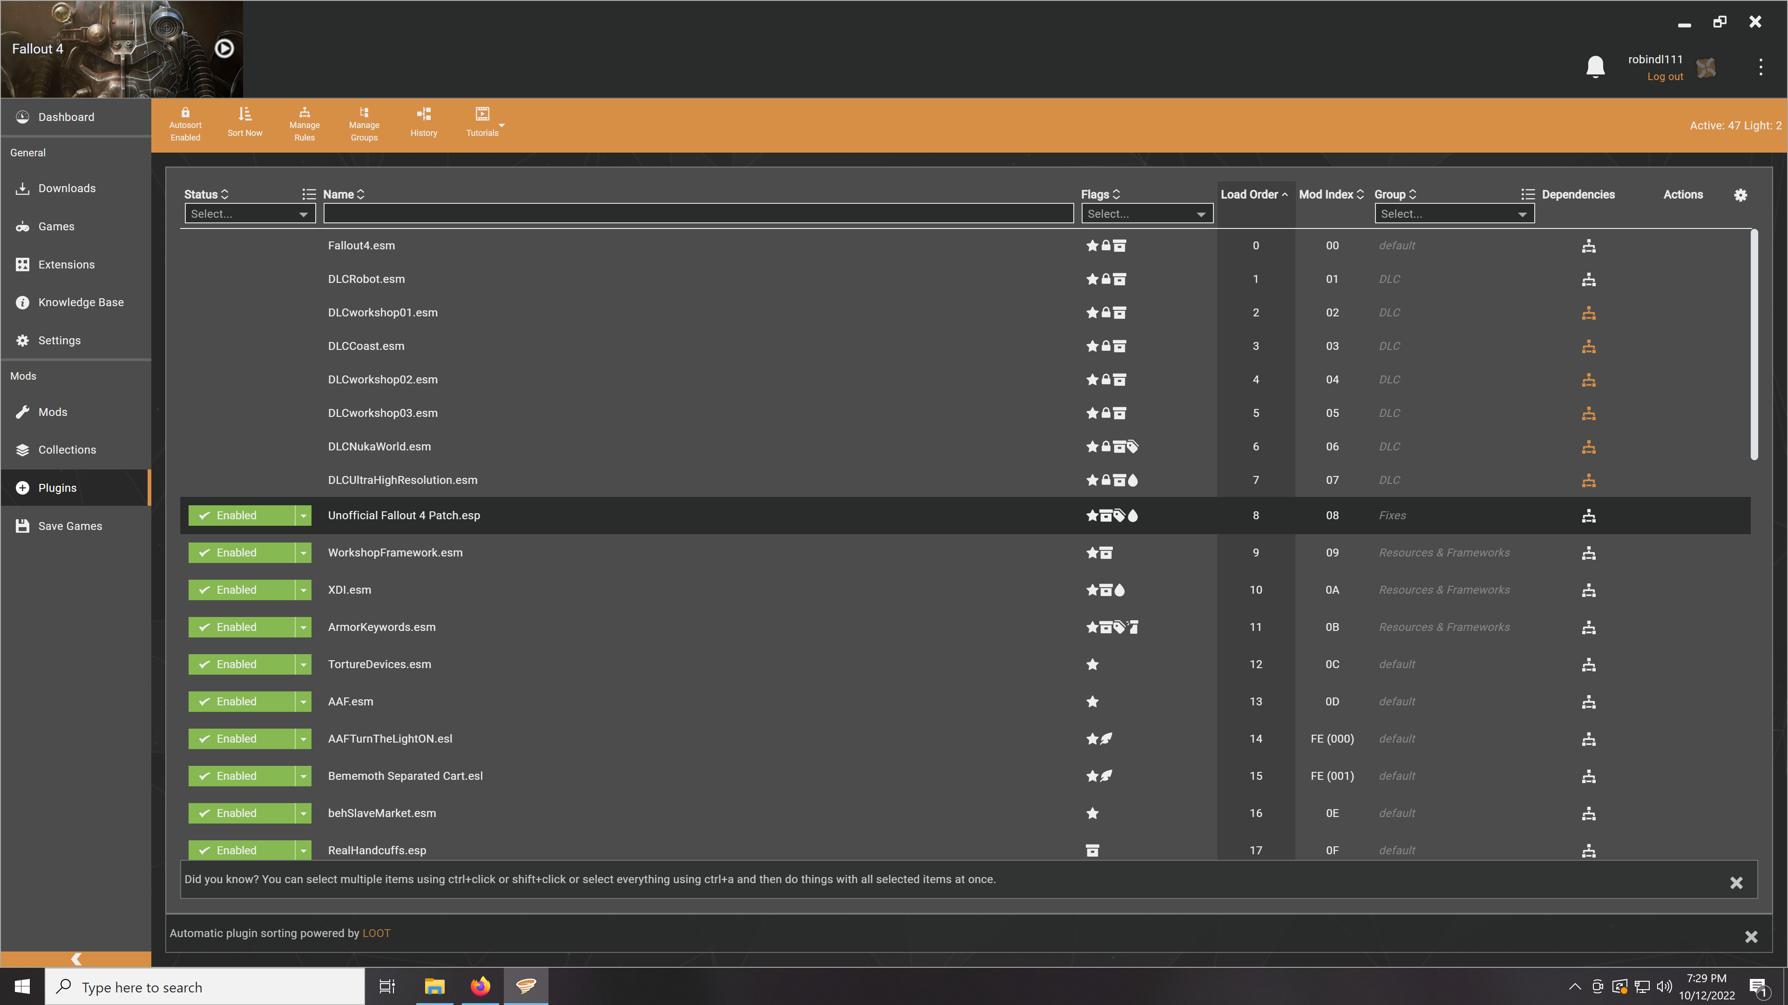Open the Group filter Select dropdown
The height and width of the screenshot is (1005, 1788).
[x=1454, y=214]
